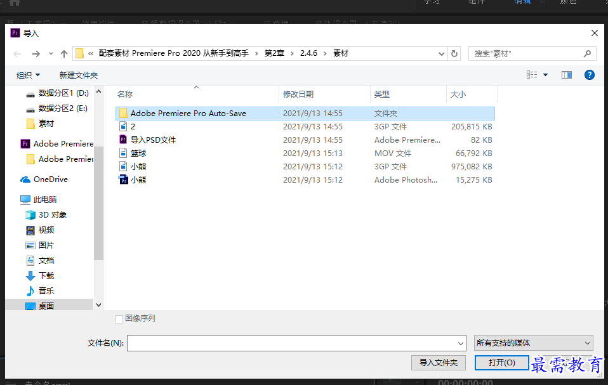Select the 3GP file named 2
The image size is (608, 385).
(x=305, y=127)
